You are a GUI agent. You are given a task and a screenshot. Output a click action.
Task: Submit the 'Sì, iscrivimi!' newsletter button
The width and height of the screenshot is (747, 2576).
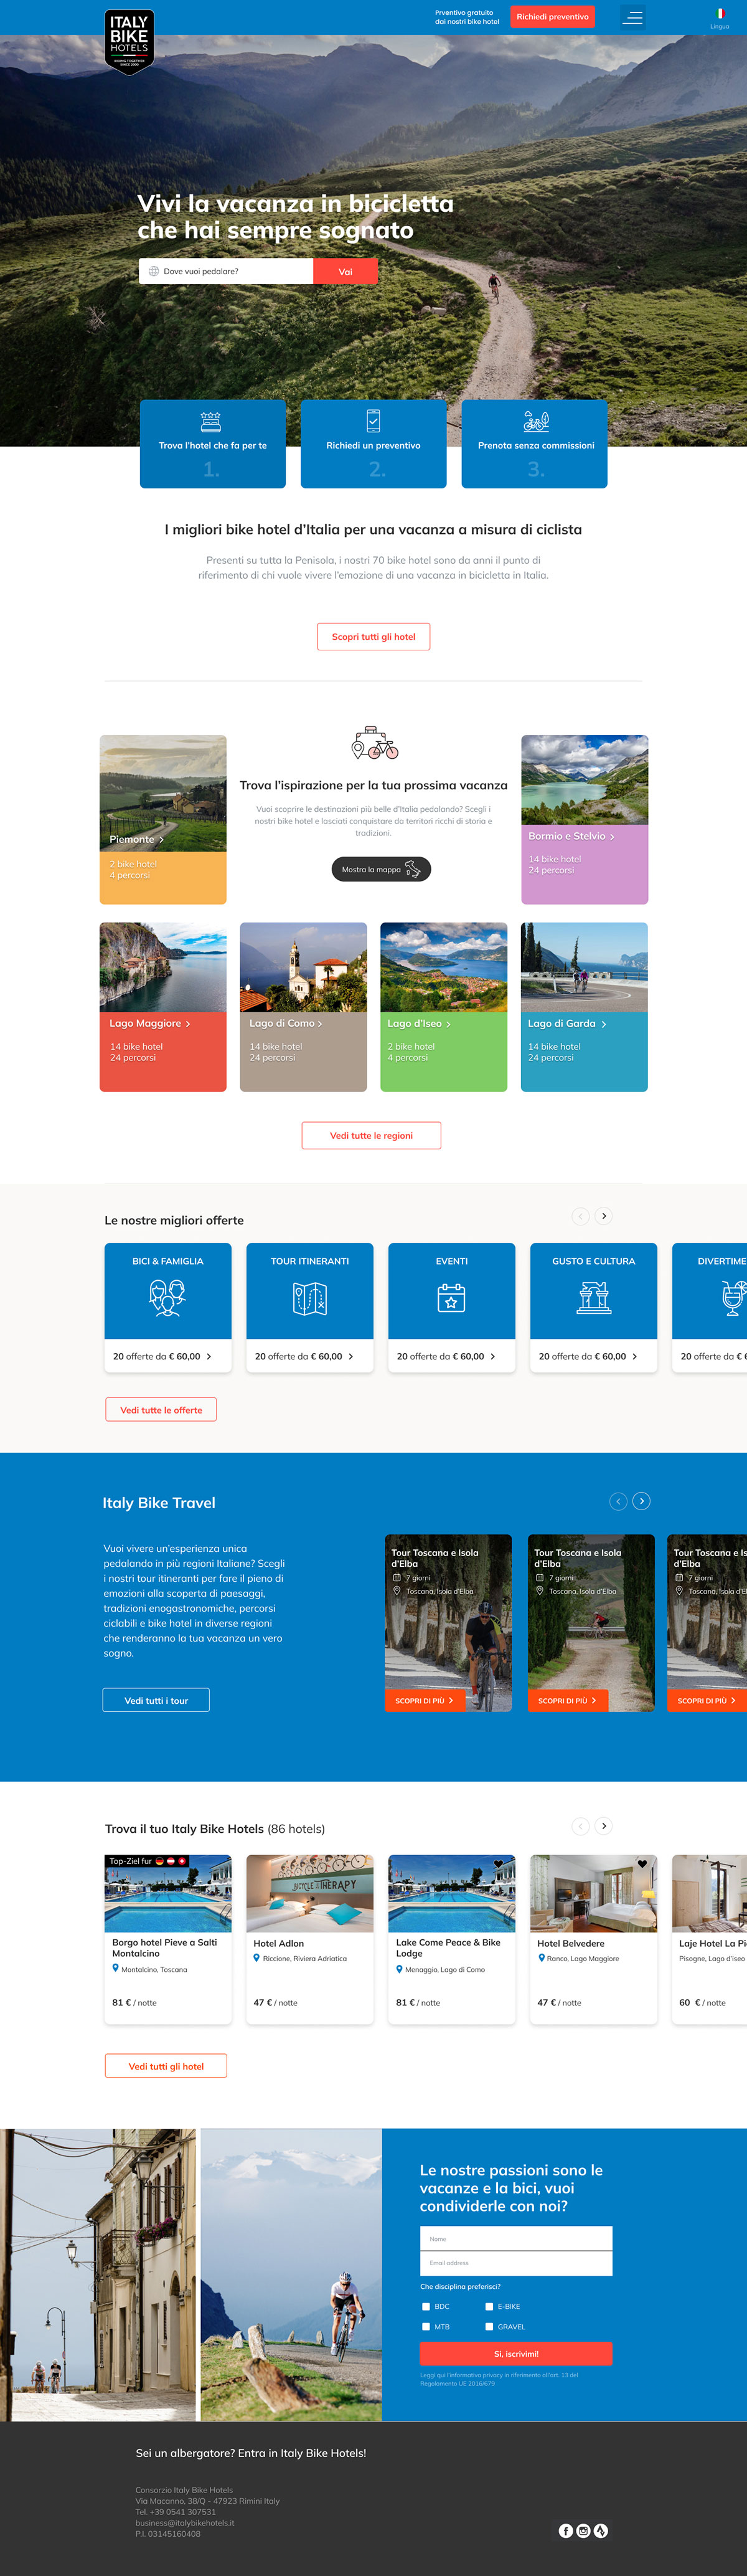tap(516, 2354)
